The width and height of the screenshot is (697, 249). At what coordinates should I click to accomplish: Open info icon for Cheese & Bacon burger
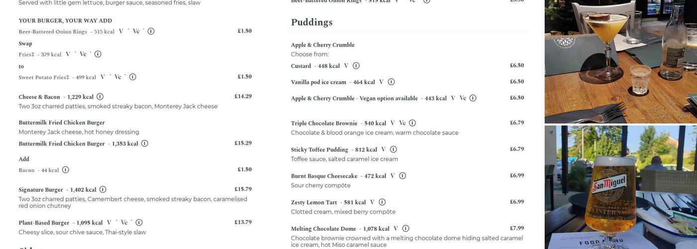click(x=100, y=97)
